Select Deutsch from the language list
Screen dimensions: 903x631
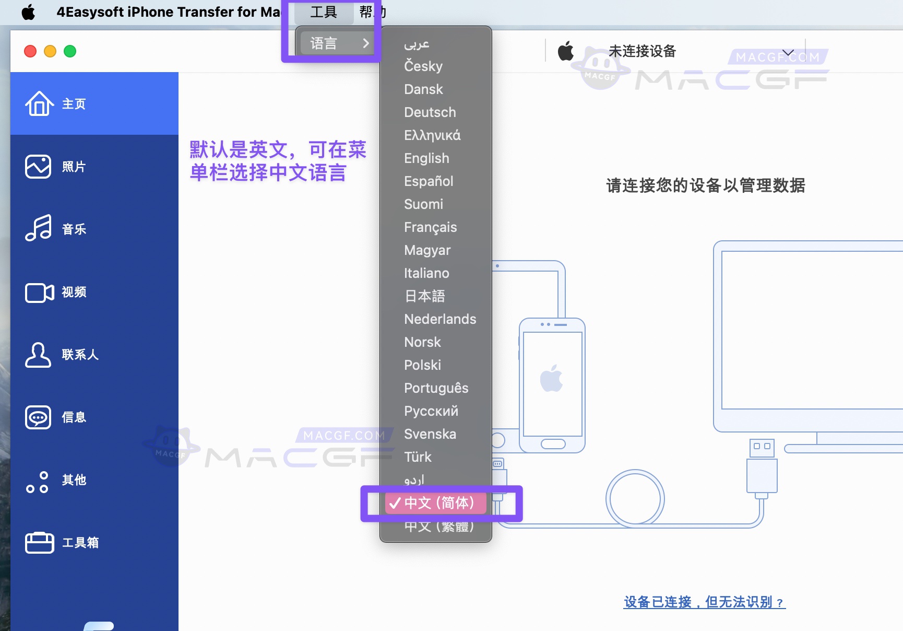[430, 112]
